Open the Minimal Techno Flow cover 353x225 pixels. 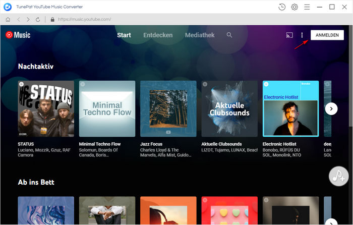[x=107, y=108]
